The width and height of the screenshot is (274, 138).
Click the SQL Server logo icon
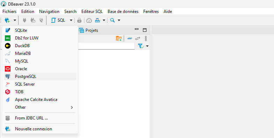[8, 84]
